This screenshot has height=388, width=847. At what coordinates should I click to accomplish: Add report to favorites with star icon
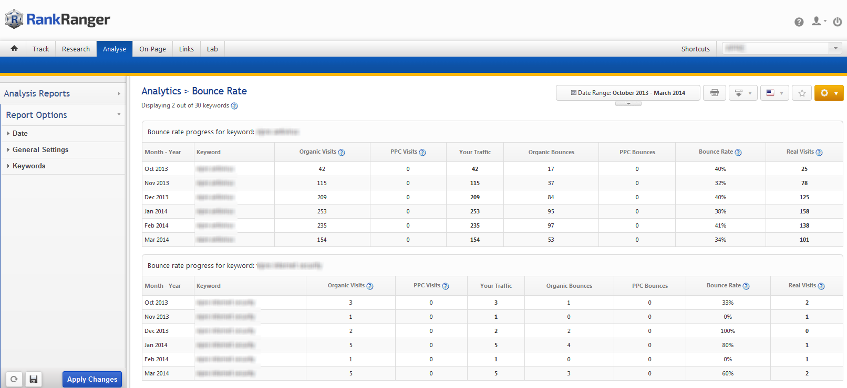coord(802,93)
